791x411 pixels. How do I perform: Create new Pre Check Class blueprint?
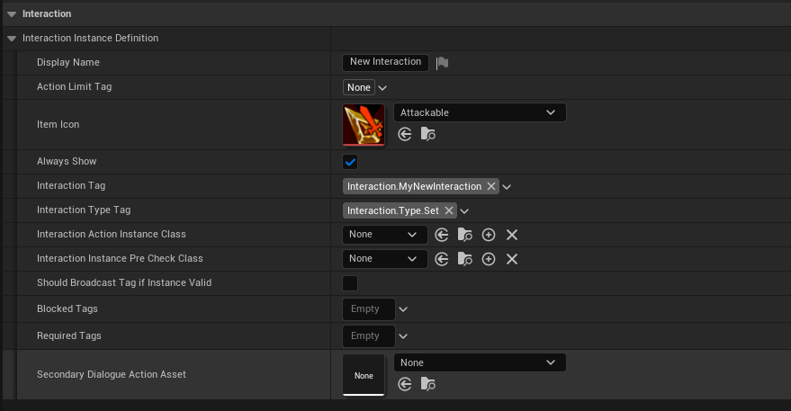pyautogui.click(x=489, y=259)
